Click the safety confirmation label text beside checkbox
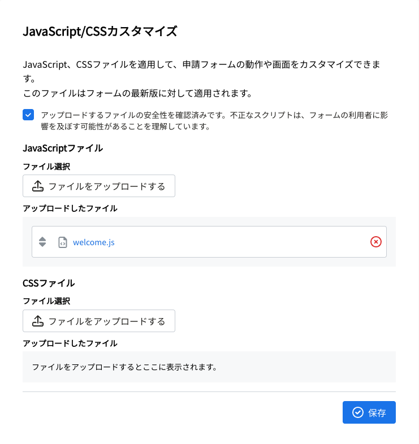Viewport: 419px width, 444px height. point(214,121)
